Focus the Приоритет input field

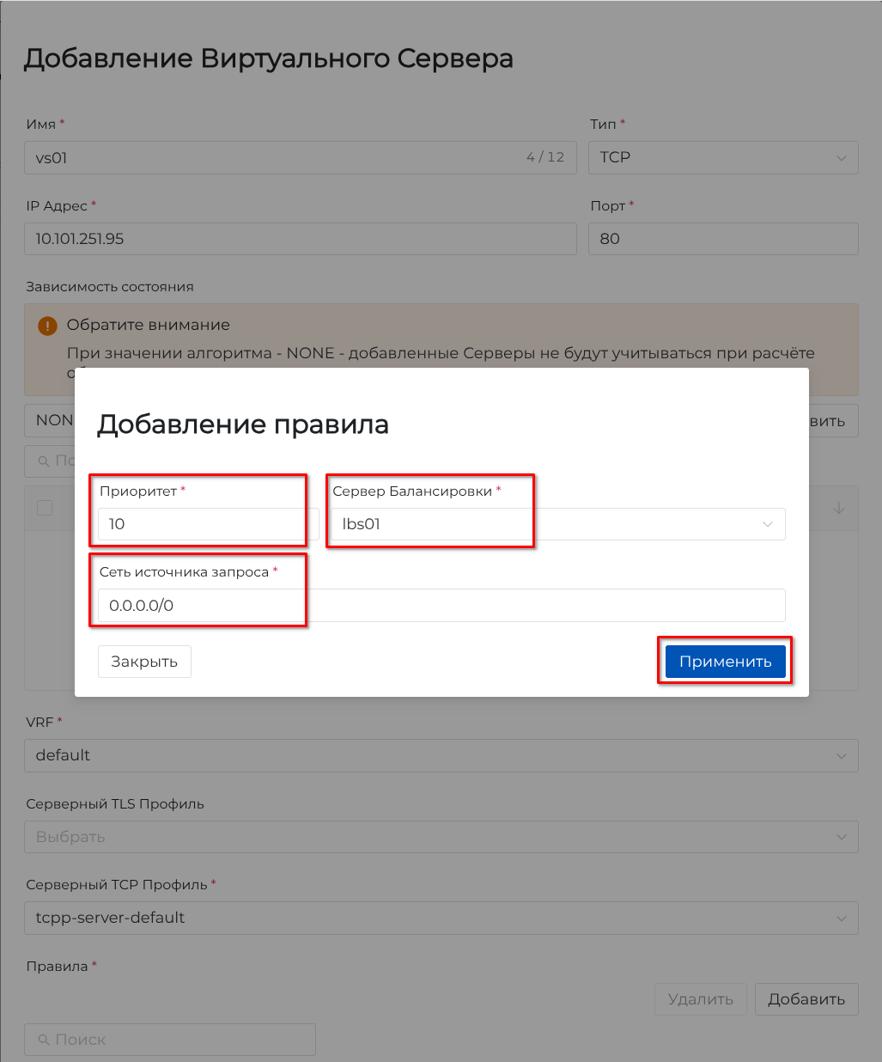tap(208, 524)
